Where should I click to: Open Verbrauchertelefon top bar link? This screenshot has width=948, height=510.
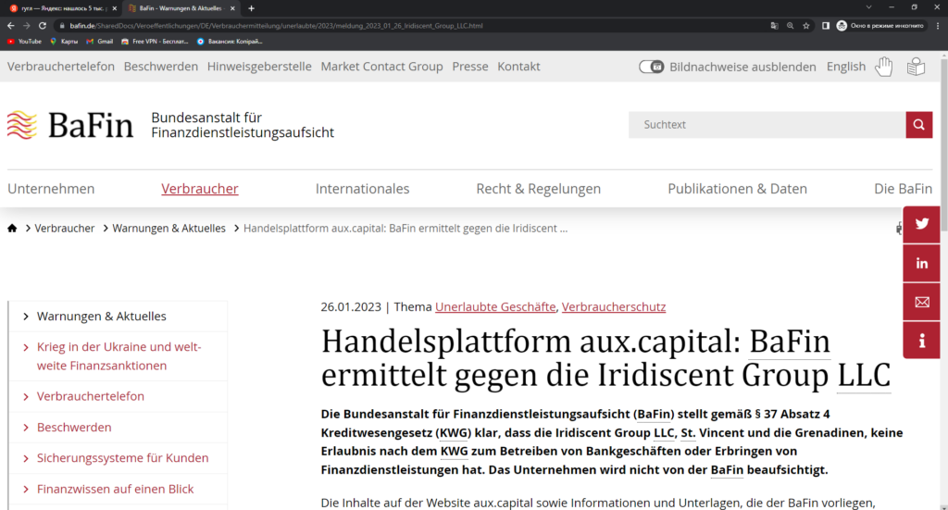point(60,67)
